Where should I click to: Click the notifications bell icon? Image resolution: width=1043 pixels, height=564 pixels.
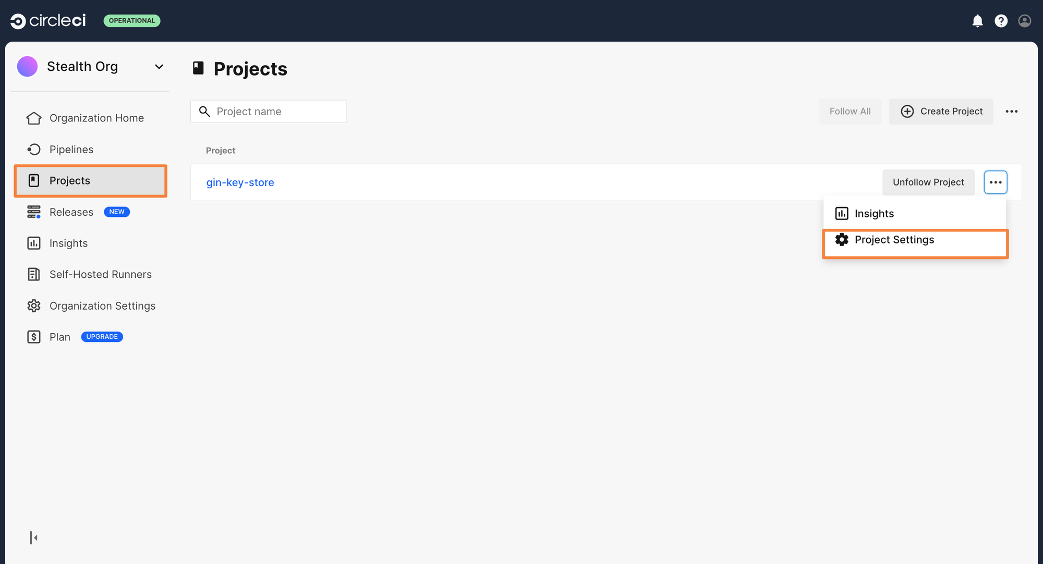click(977, 19)
